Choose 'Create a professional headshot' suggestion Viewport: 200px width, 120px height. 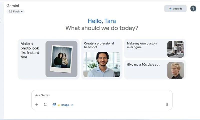(x=102, y=59)
